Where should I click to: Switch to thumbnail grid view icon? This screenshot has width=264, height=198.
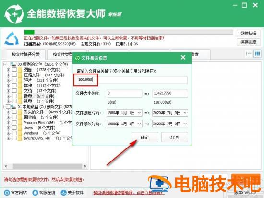257,54
